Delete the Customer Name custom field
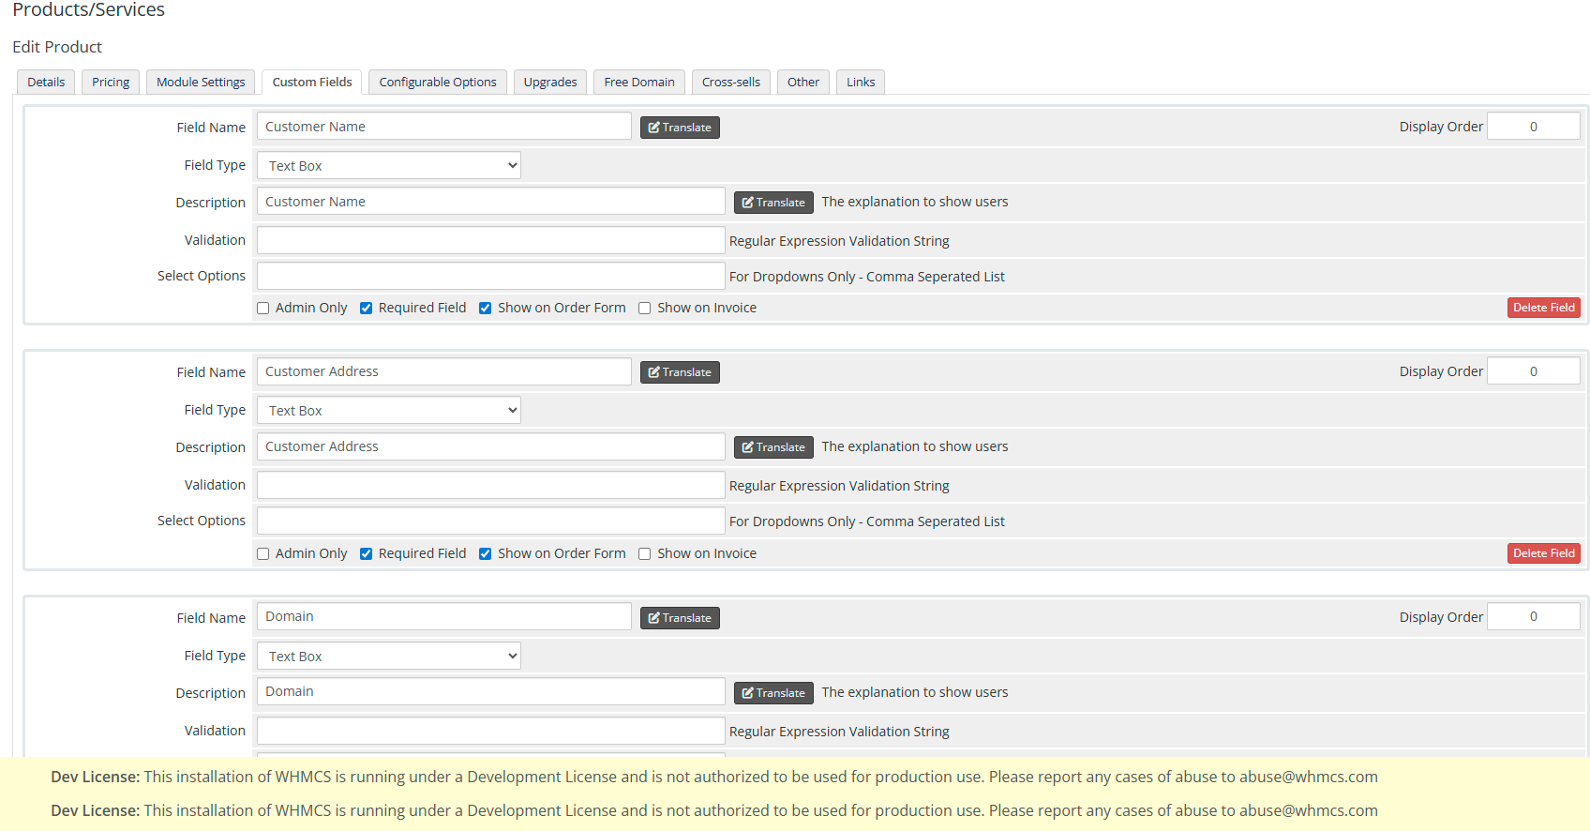Viewport: 1590px width, 831px height. pyautogui.click(x=1543, y=308)
